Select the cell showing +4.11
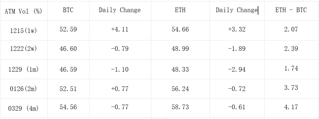The image size is (319, 119). pos(120,29)
